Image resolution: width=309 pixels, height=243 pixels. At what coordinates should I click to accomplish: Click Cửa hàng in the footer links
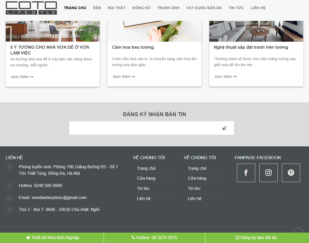(146, 178)
